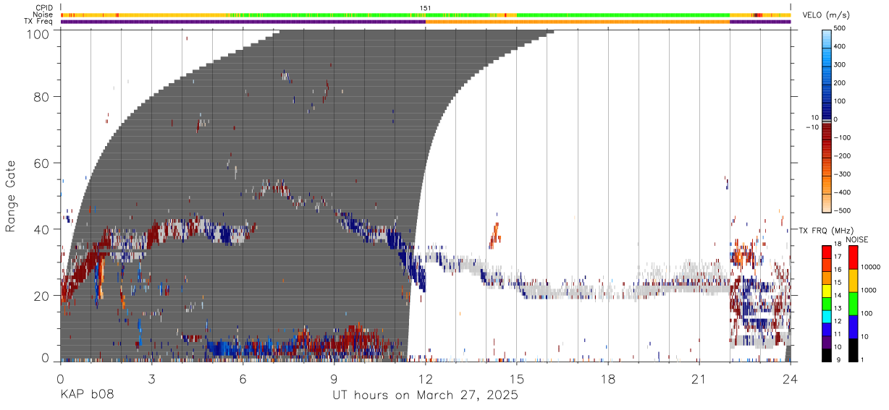
Task: Click the -10 threshold label beside velocity bar
Action: point(812,127)
